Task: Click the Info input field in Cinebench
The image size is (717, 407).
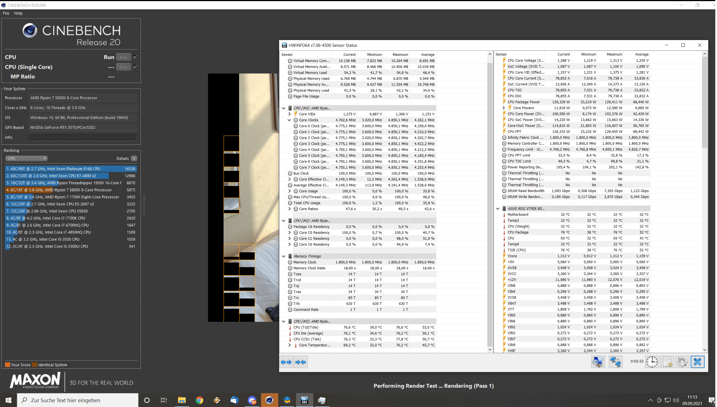Action: (x=83, y=137)
